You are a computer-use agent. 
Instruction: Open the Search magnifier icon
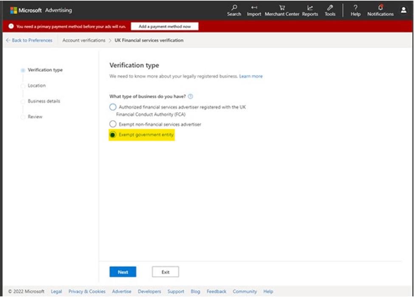234,7
